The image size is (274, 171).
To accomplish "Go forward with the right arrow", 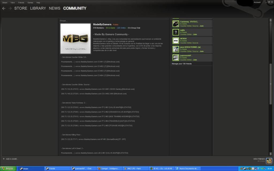I will point(10,8).
